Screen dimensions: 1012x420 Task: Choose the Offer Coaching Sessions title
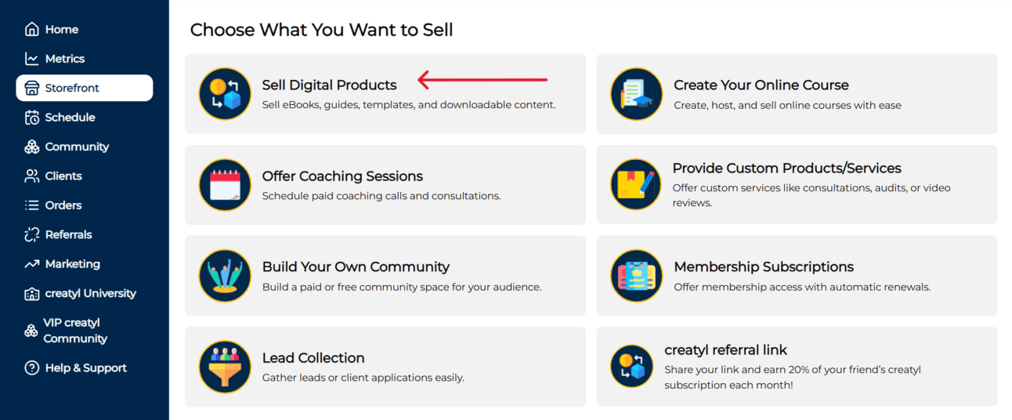click(x=342, y=176)
